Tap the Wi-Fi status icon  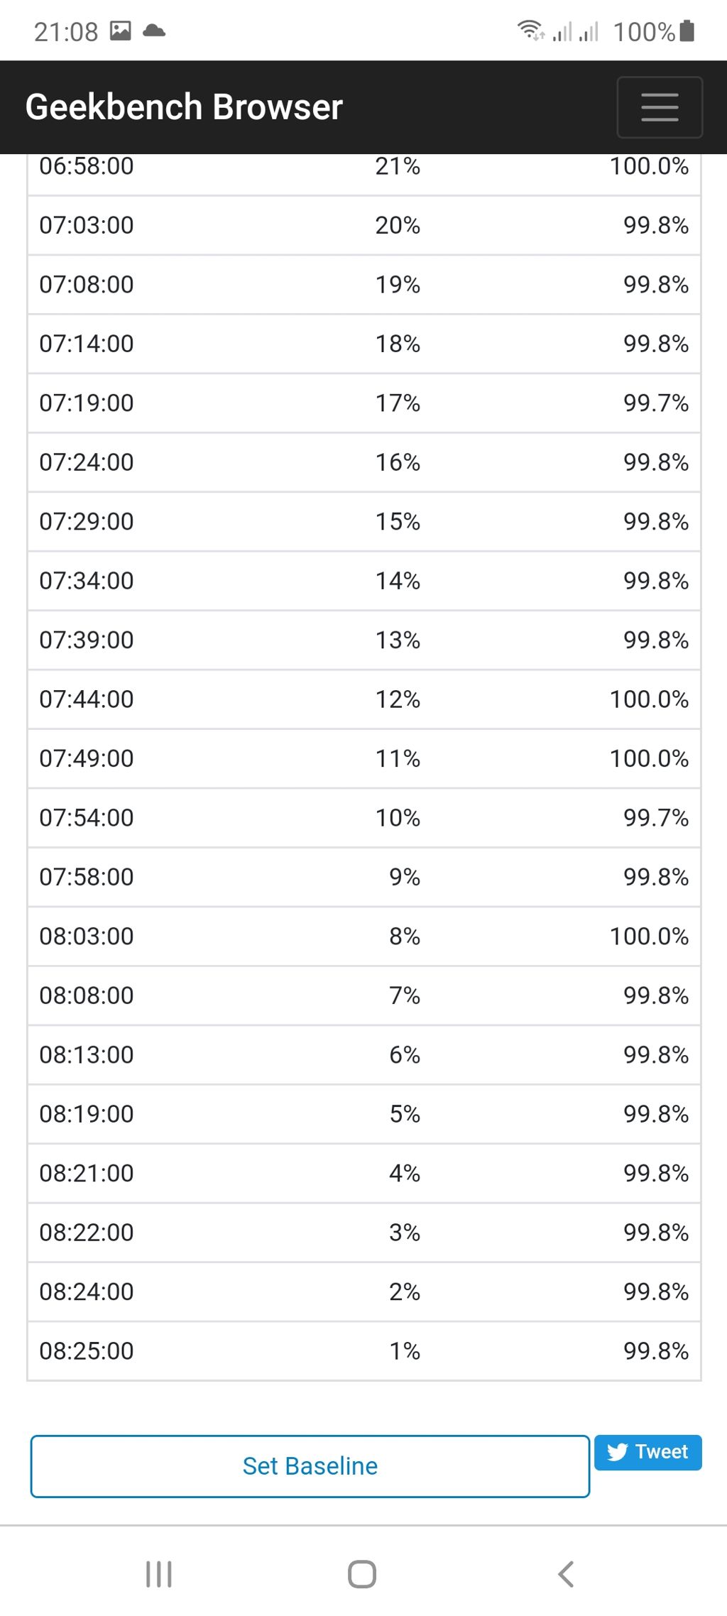click(530, 31)
